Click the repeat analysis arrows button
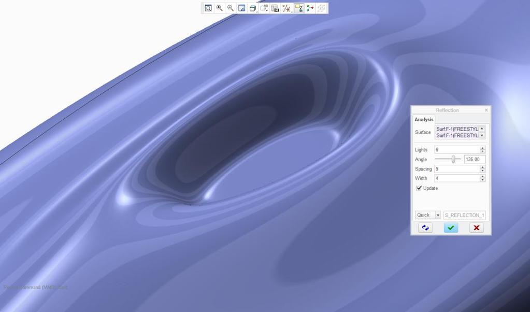This screenshot has height=312, width=530. 425,228
